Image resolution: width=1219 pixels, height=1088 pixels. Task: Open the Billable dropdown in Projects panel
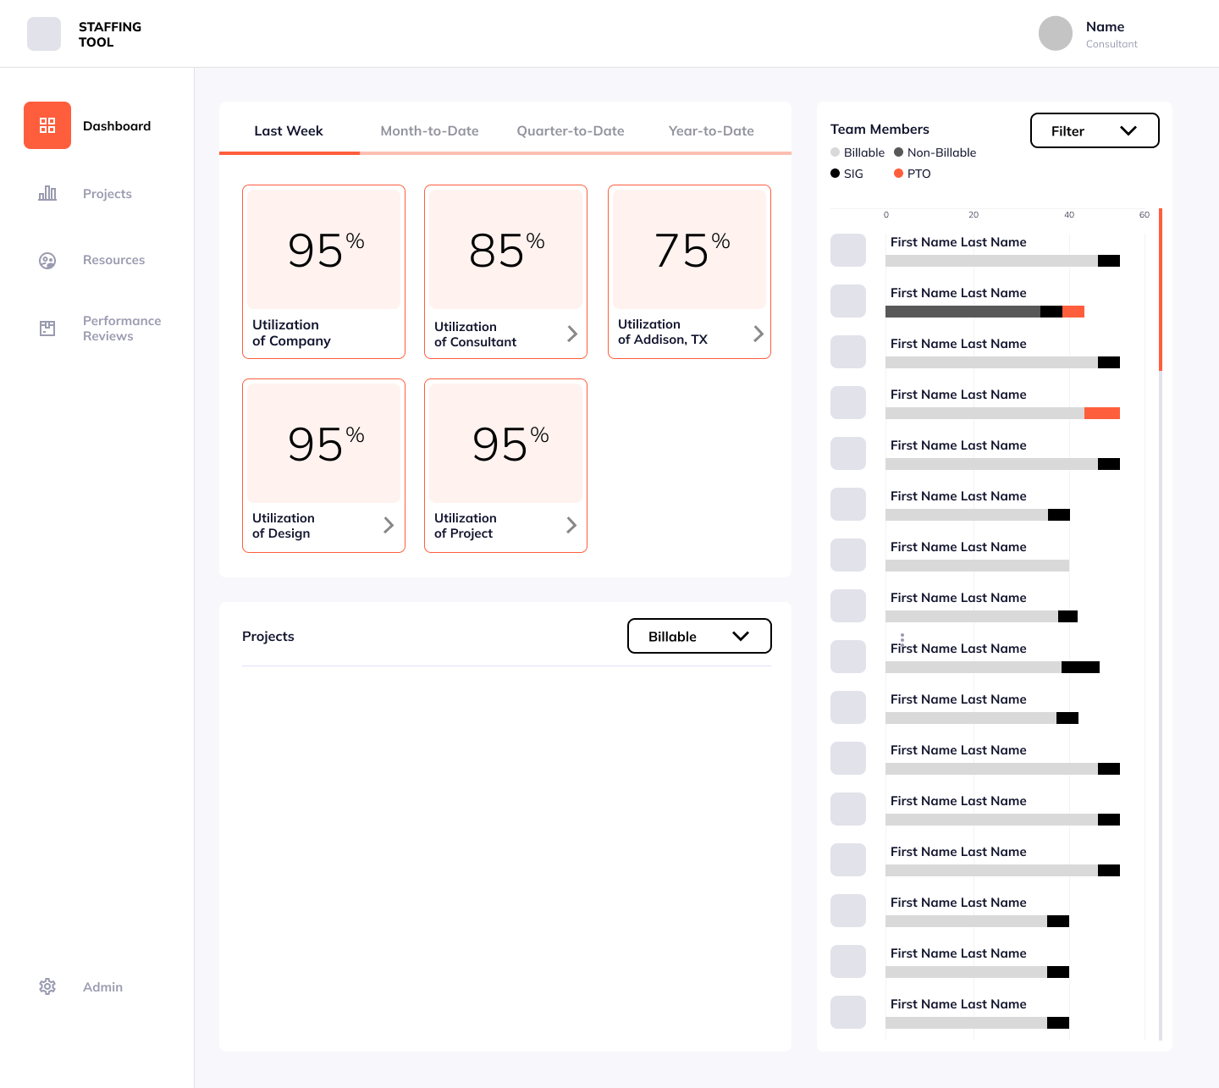(x=698, y=636)
